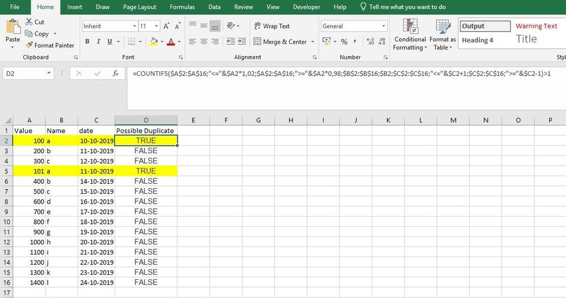Apply the red Font Color
This screenshot has height=298, width=566.
coord(171,41)
